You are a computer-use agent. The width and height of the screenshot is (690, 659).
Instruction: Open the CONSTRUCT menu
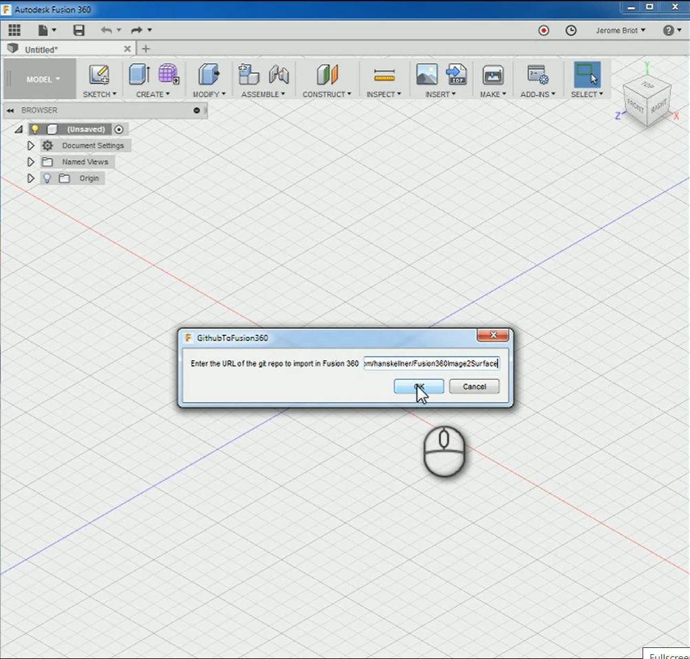pos(327,94)
